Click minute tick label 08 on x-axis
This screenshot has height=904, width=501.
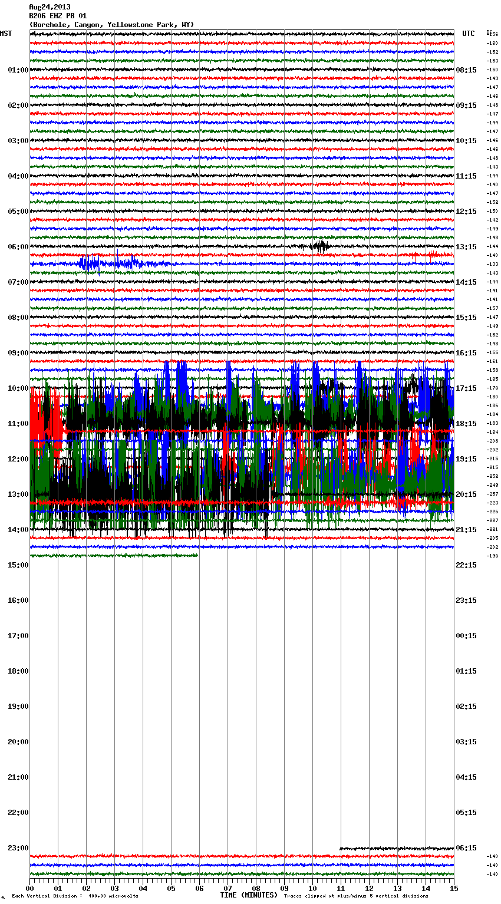point(256,889)
